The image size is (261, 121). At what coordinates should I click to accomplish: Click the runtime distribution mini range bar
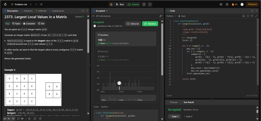(x=128, y=98)
